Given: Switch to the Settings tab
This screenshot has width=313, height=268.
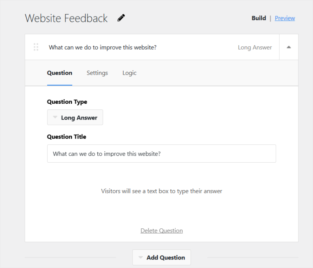Looking at the screenshot, I should point(97,73).
